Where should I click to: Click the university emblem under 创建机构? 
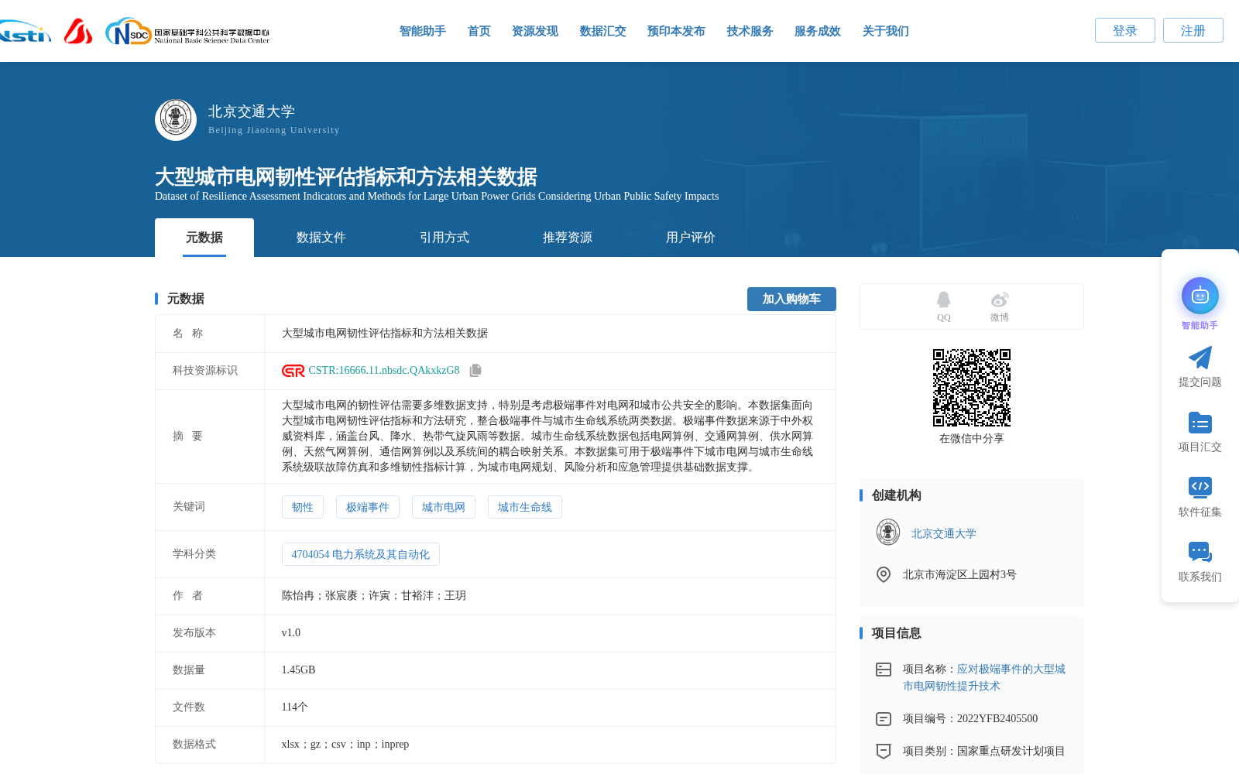[888, 533]
